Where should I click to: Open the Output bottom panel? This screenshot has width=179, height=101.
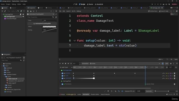[x=62, y=95]
